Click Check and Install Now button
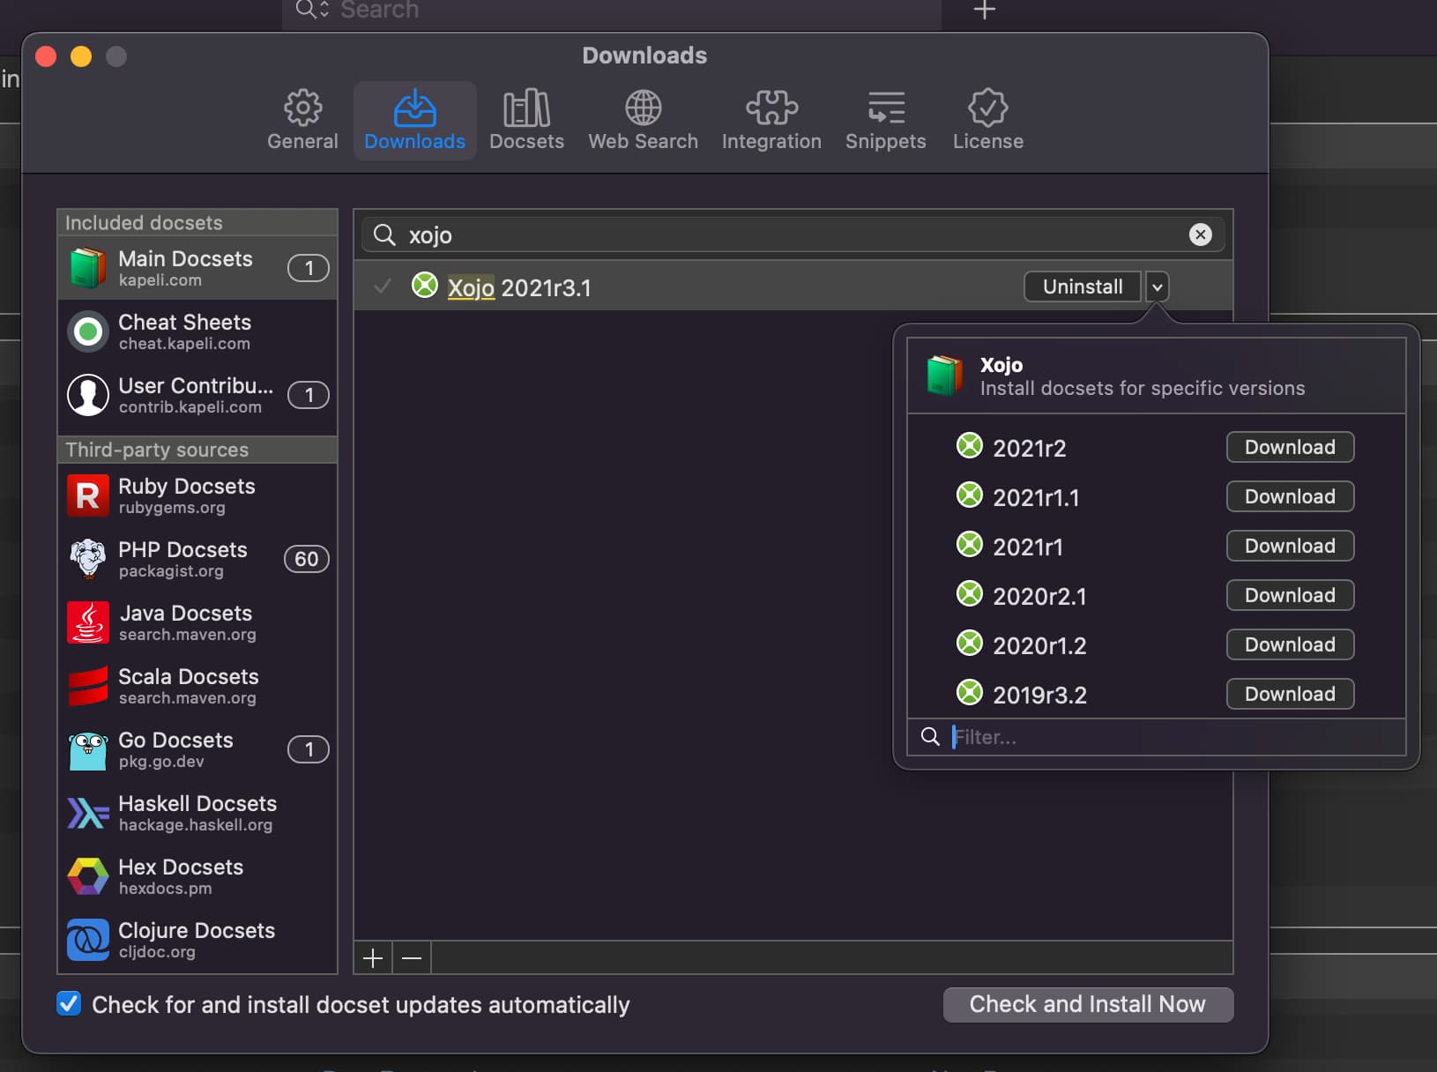1437x1072 pixels. 1088,1004
